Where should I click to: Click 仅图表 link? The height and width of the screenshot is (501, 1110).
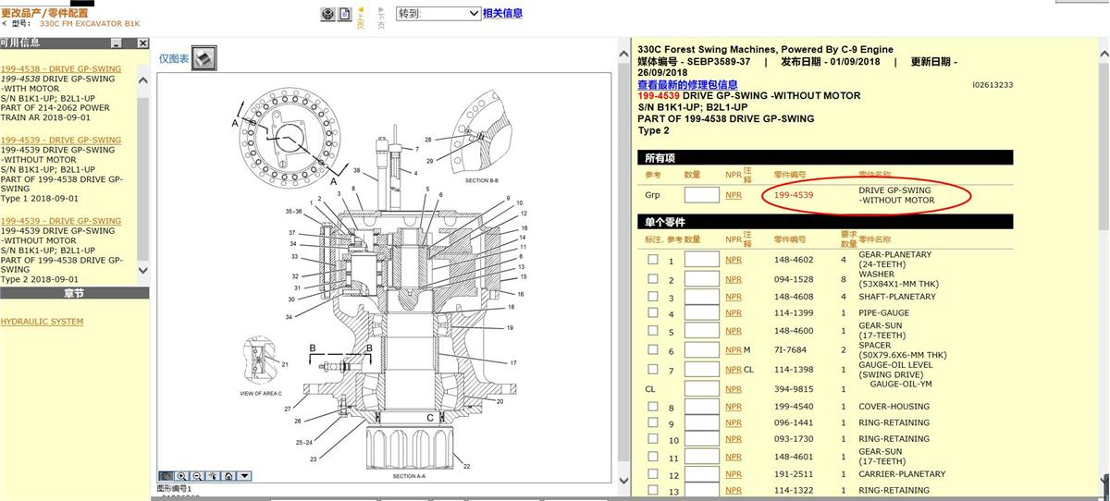coord(174,58)
